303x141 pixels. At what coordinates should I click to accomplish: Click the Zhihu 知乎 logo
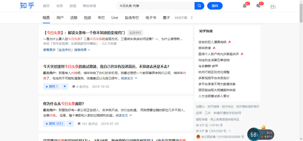[x=27, y=6]
